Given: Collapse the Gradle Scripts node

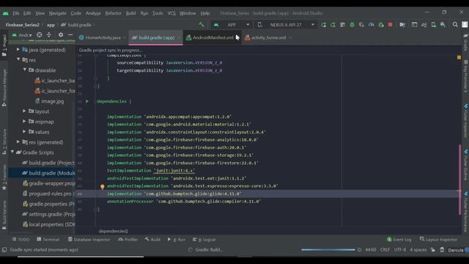Looking at the screenshot, I should click(12, 152).
